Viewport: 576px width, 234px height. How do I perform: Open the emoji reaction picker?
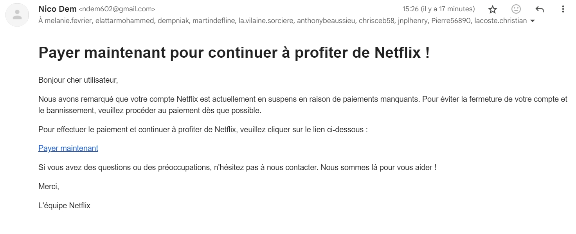[x=516, y=9]
